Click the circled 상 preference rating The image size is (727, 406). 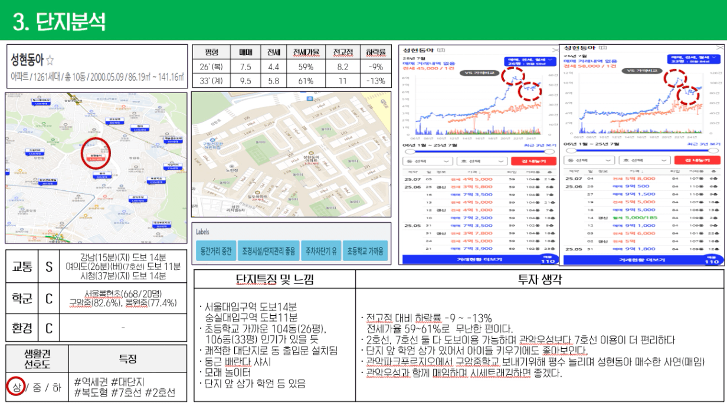(x=15, y=388)
